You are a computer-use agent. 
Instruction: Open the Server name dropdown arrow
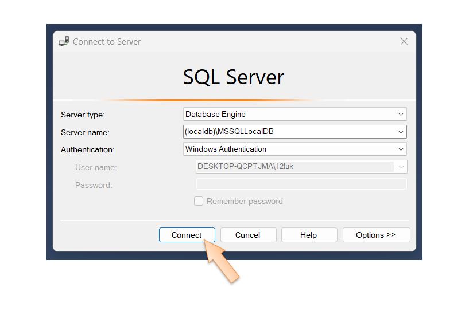coord(401,132)
